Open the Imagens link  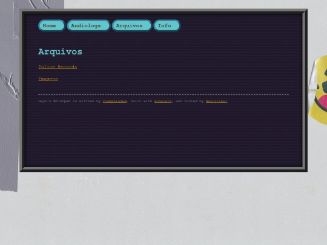tap(48, 79)
